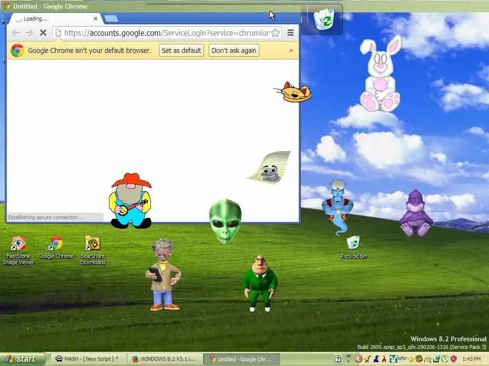Expand hidden tray icons arrow
This screenshot has height=366, width=489.
359,359
